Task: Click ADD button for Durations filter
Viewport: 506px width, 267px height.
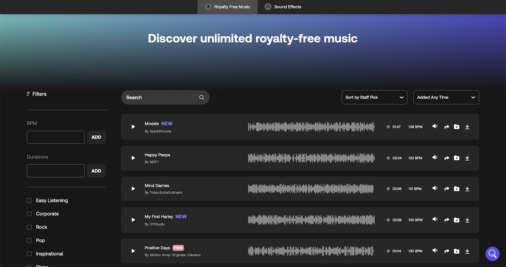Action: click(x=96, y=171)
